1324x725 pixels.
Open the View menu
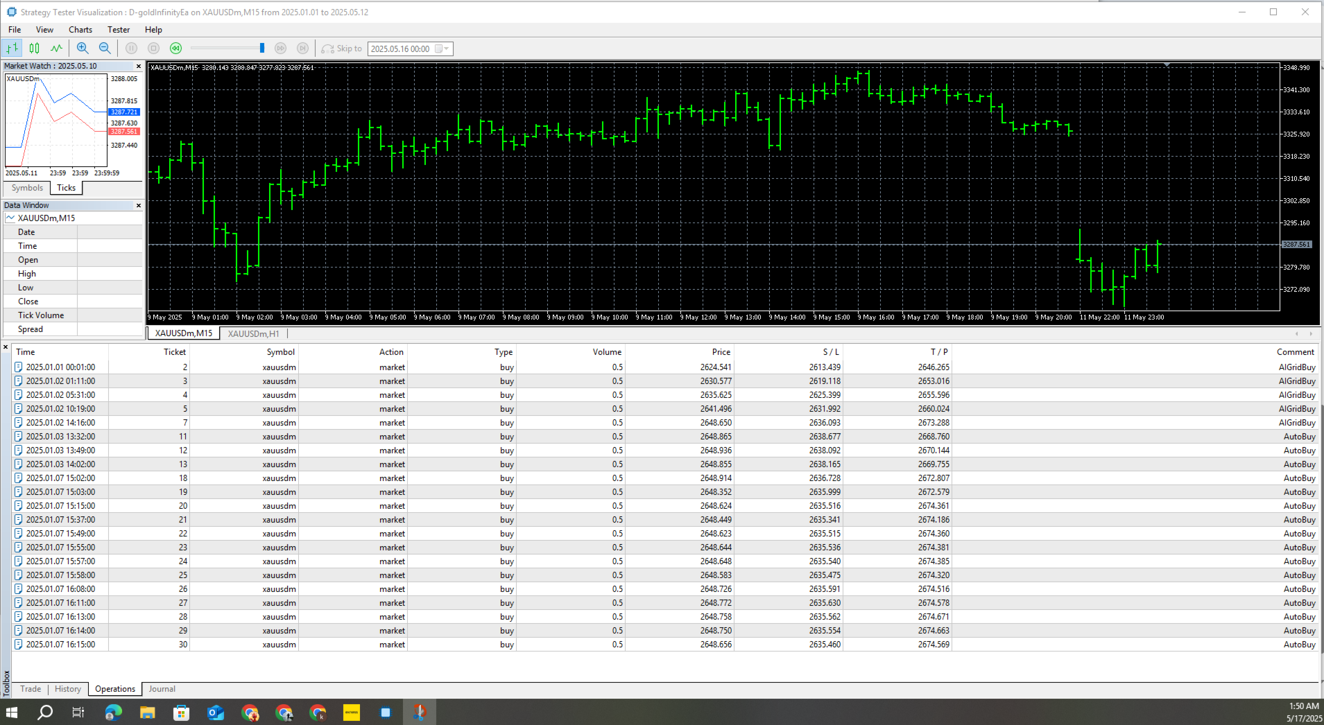click(44, 30)
